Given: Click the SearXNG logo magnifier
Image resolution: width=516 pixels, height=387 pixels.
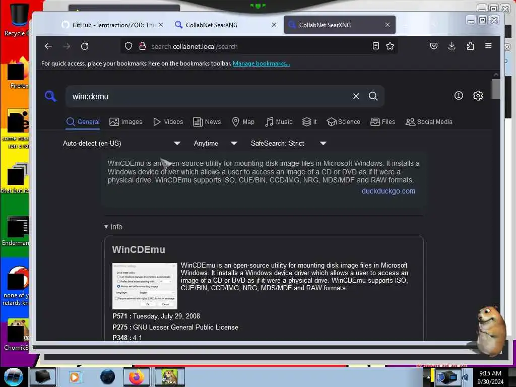Looking at the screenshot, I should [50, 96].
